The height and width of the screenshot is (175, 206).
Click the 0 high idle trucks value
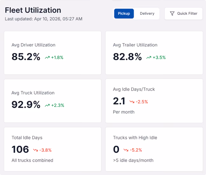(116, 149)
